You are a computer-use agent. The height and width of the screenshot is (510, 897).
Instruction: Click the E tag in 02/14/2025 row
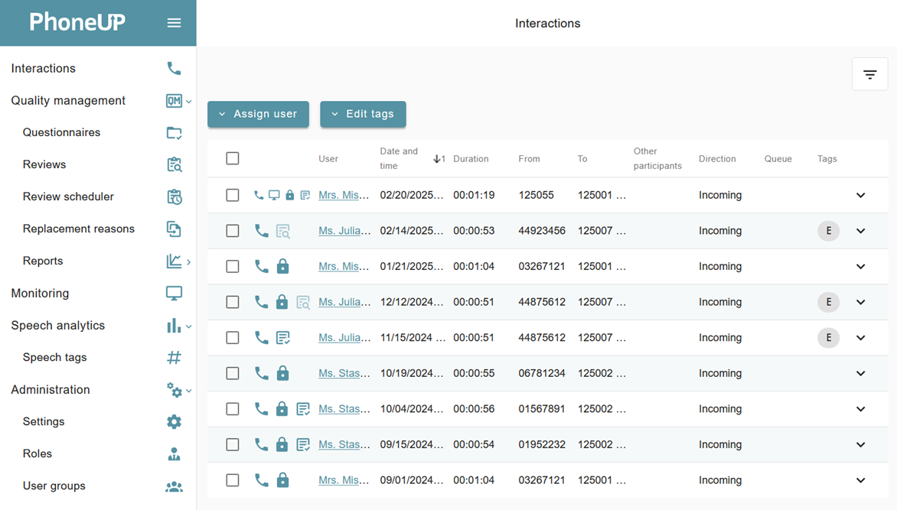[x=828, y=231]
